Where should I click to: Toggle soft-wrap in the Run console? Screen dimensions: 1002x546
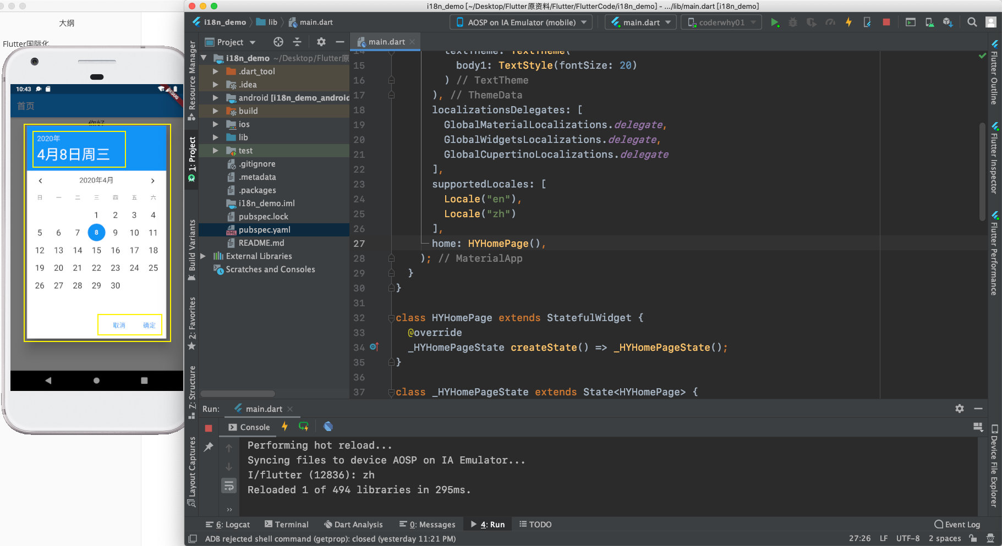point(229,486)
